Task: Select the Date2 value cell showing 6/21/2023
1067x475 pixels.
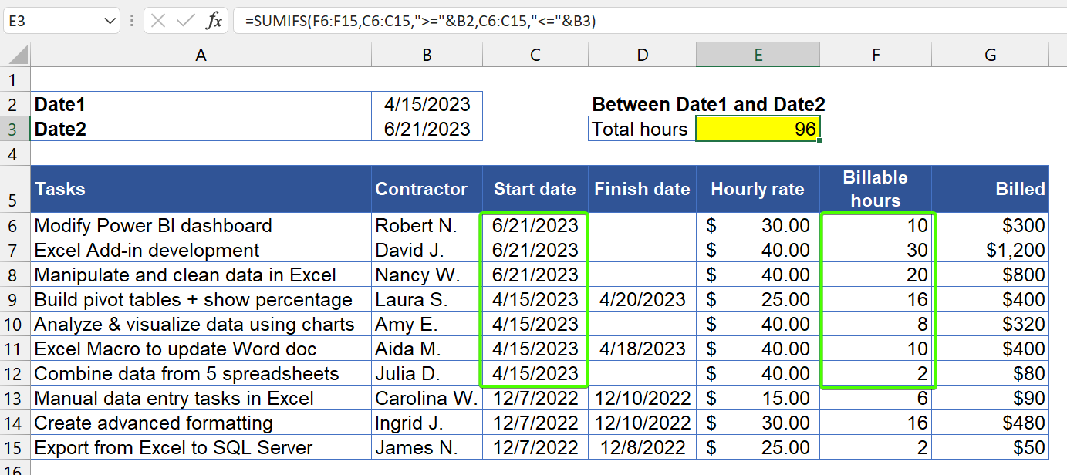Action: (427, 129)
